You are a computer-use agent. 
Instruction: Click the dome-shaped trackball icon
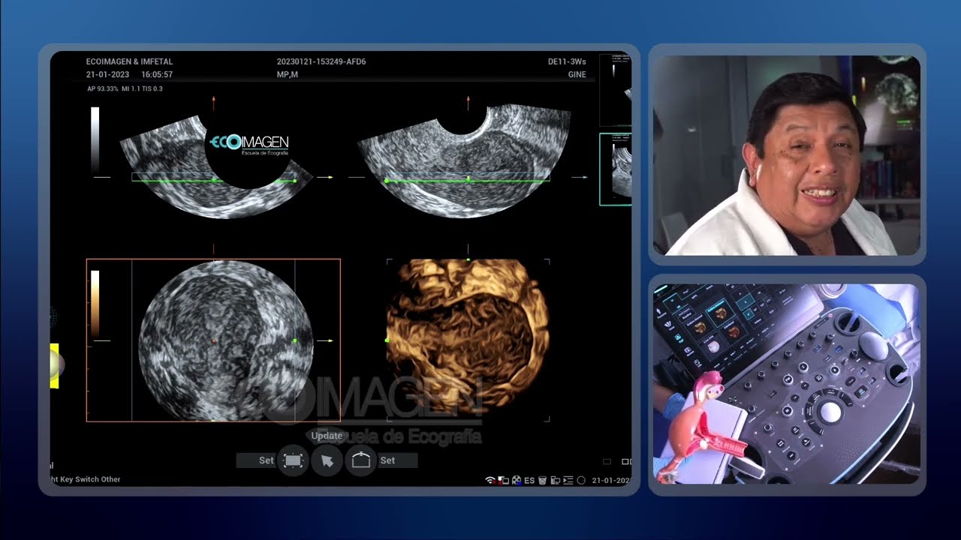point(361,460)
